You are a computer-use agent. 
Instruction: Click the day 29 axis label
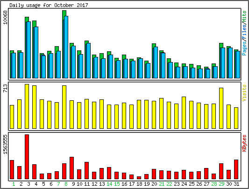[x=221, y=184]
